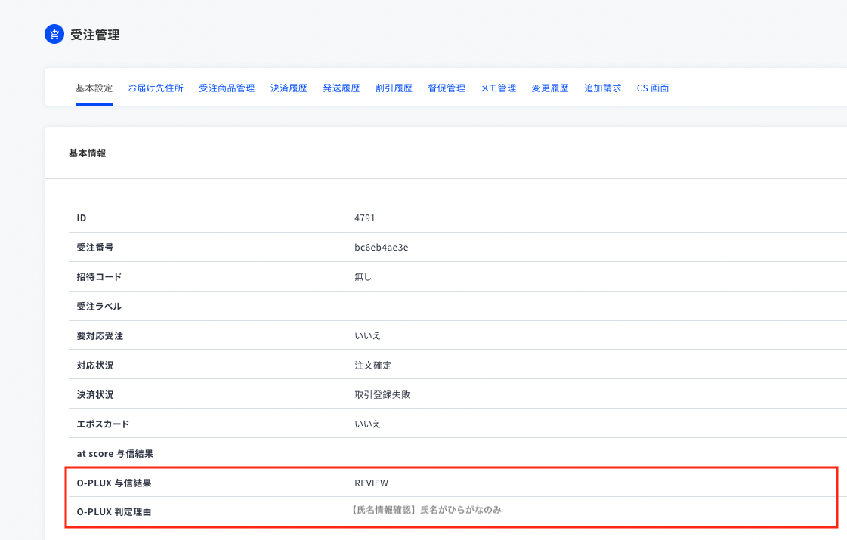
Task: Click the 受注番号 row label
Action: point(95,247)
